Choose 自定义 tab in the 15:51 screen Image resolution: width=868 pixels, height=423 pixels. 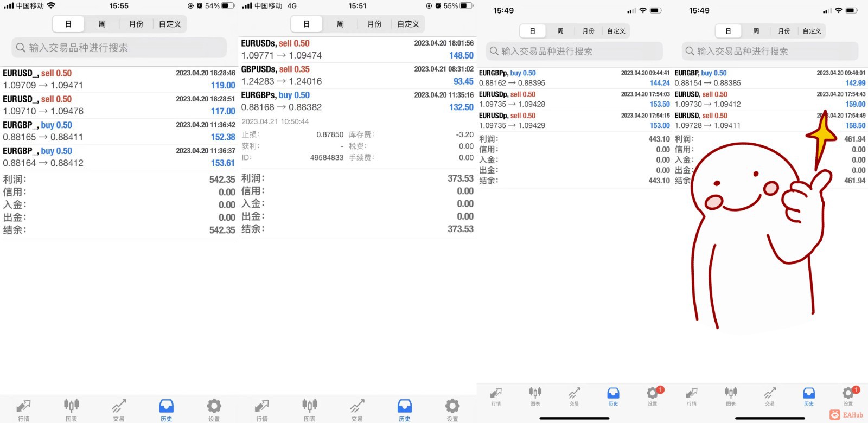408,24
